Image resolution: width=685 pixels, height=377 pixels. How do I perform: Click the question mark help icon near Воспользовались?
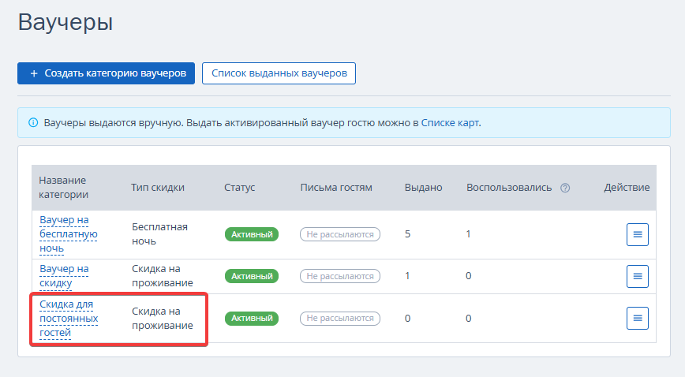[565, 188]
